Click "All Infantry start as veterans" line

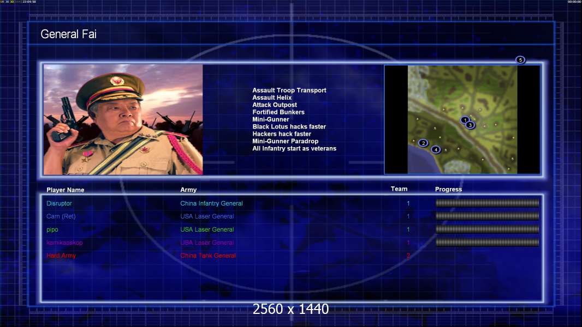(x=294, y=148)
